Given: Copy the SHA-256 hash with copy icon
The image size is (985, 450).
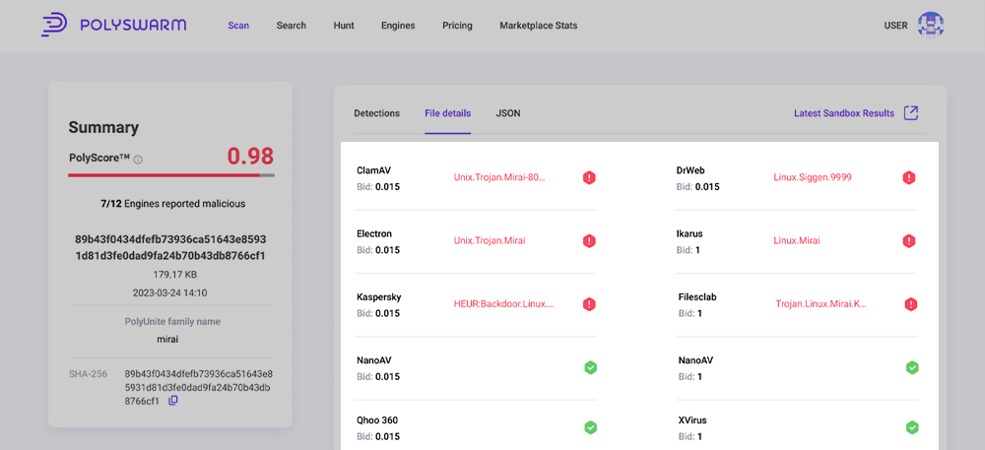Looking at the screenshot, I should point(173,401).
